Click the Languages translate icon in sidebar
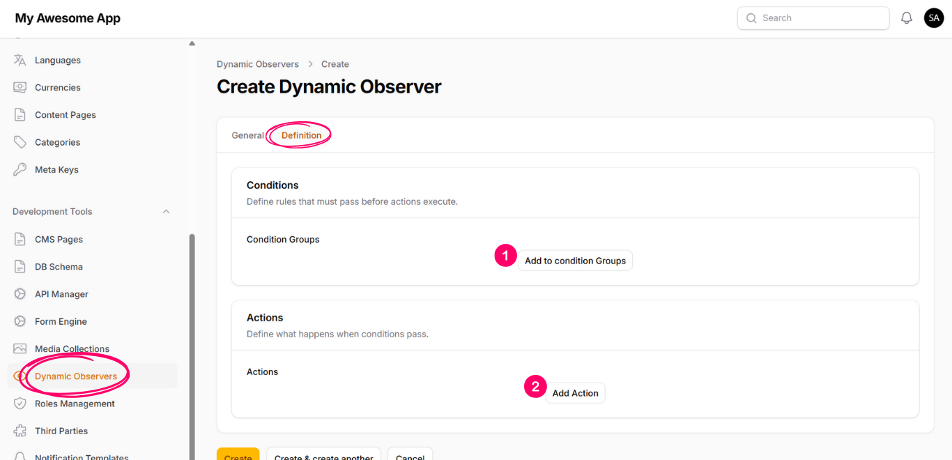952x460 pixels. click(20, 60)
